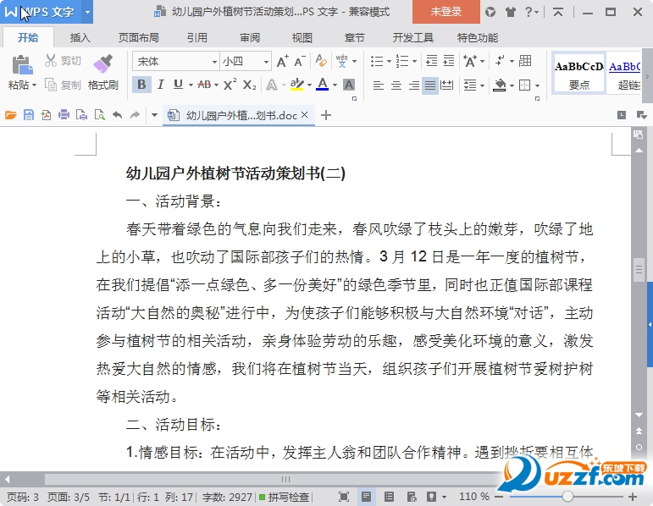Increase font size with A+ icon
Viewport: 653px width, 506px height.
pyautogui.click(x=282, y=61)
